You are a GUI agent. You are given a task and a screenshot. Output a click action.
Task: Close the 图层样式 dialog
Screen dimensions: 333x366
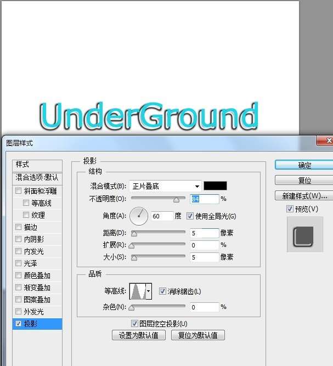325,140
